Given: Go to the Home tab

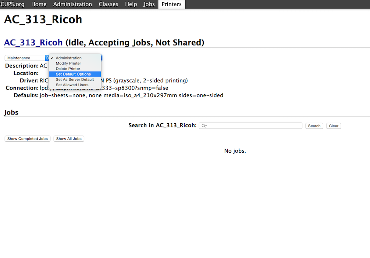Looking at the screenshot, I should [39, 4].
